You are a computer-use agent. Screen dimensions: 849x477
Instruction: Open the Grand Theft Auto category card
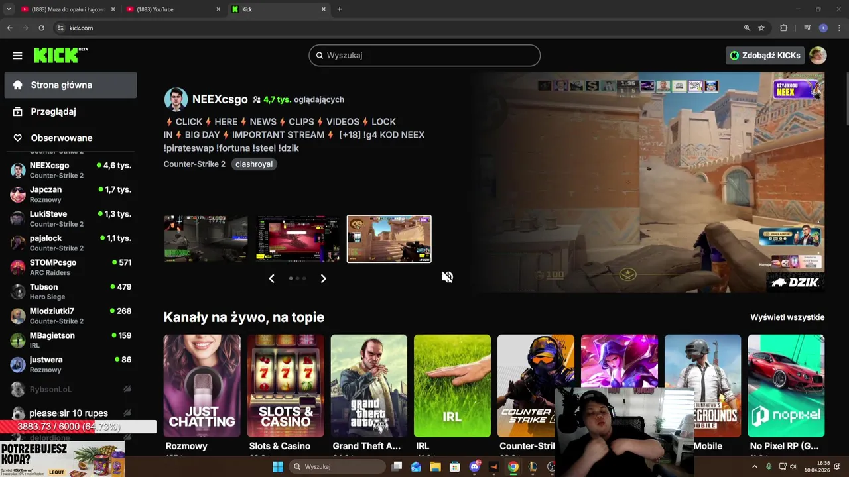(369, 386)
